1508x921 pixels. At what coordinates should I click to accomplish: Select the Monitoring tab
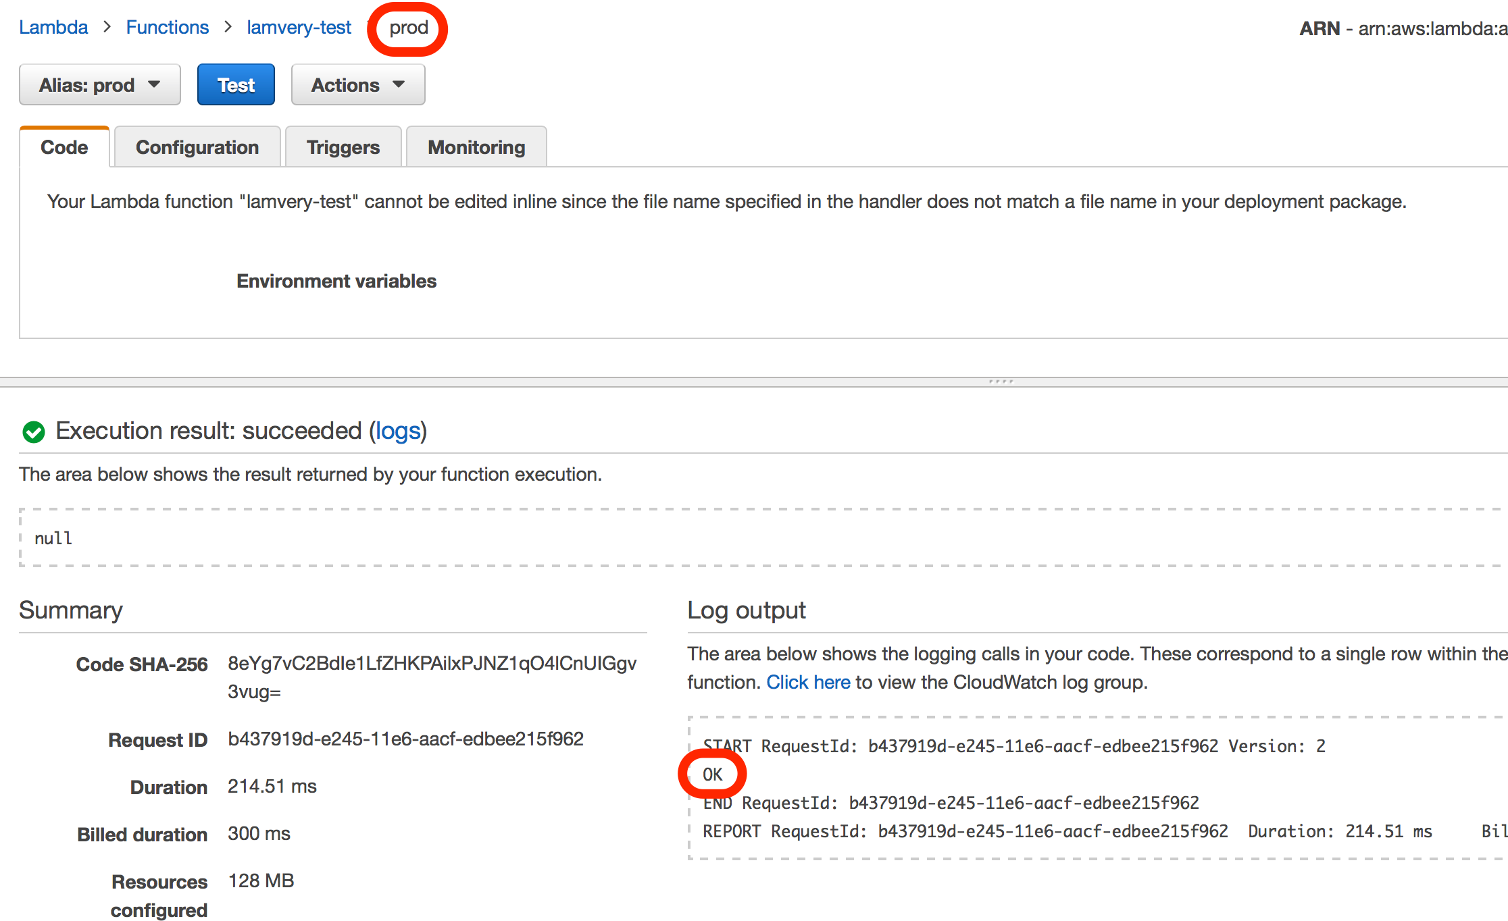(x=476, y=147)
